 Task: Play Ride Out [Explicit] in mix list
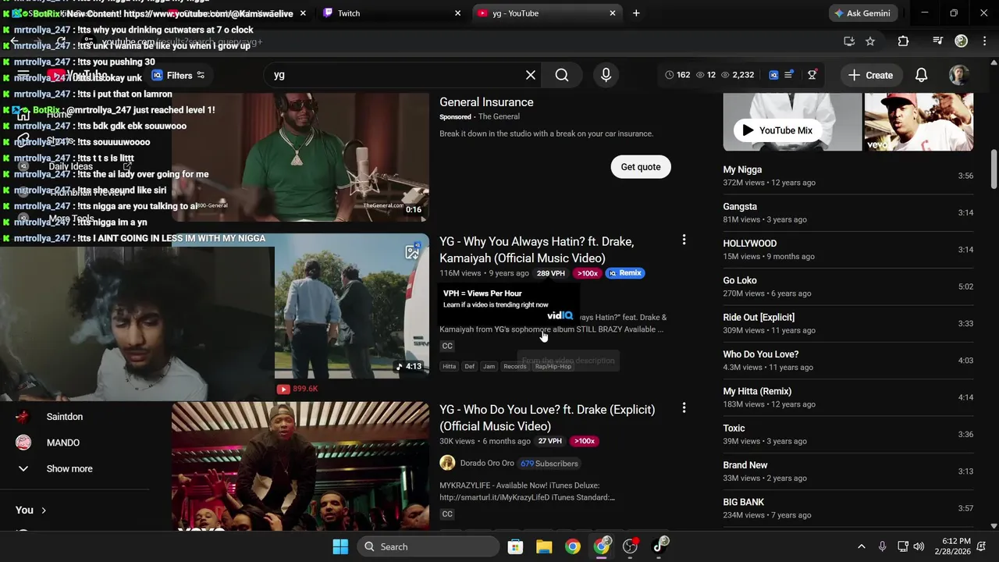point(848,323)
